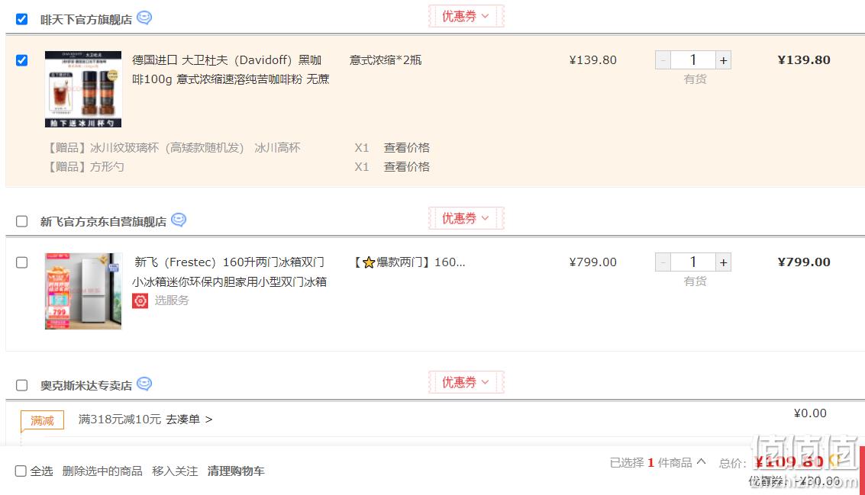The width and height of the screenshot is (865, 495).
Task: Click the red 选服务 gear icon
Action: pyautogui.click(x=140, y=301)
